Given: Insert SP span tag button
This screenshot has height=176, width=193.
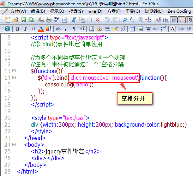Looking at the screenshot, I should pos(189,29).
